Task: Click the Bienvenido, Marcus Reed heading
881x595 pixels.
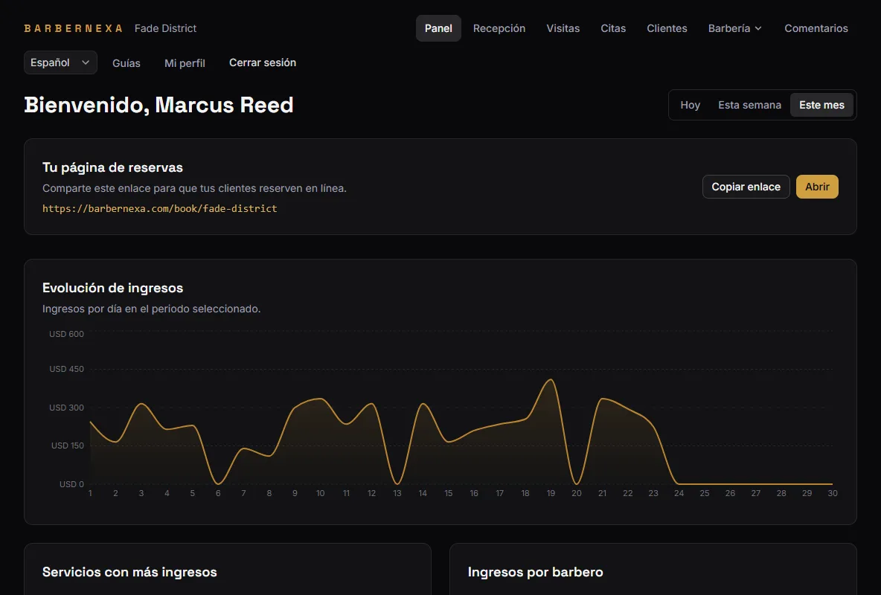Action: (x=159, y=105)
